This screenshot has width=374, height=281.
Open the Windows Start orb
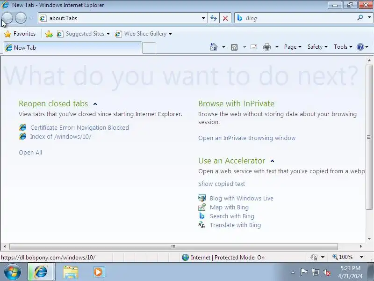[x=12, y=272]
